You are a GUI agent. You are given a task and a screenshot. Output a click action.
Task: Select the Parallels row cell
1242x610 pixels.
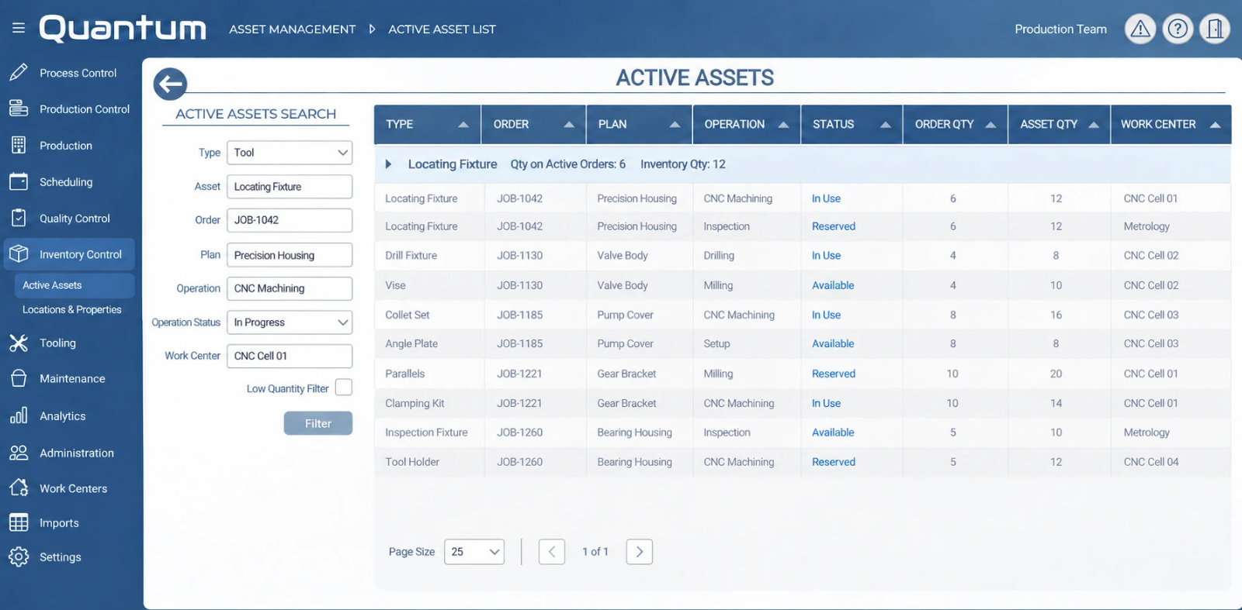405,374
